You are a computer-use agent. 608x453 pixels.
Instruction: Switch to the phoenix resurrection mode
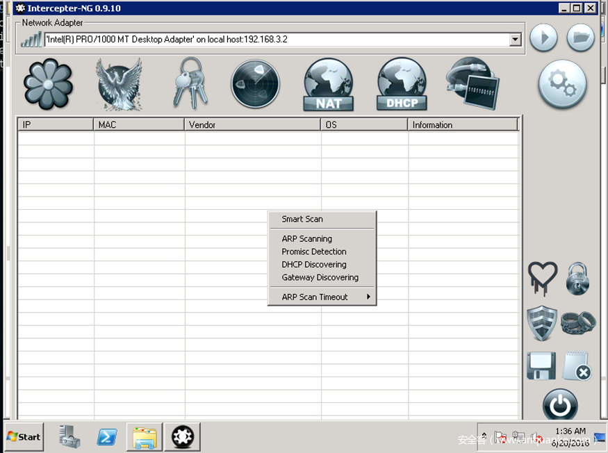tap(119, 84)
